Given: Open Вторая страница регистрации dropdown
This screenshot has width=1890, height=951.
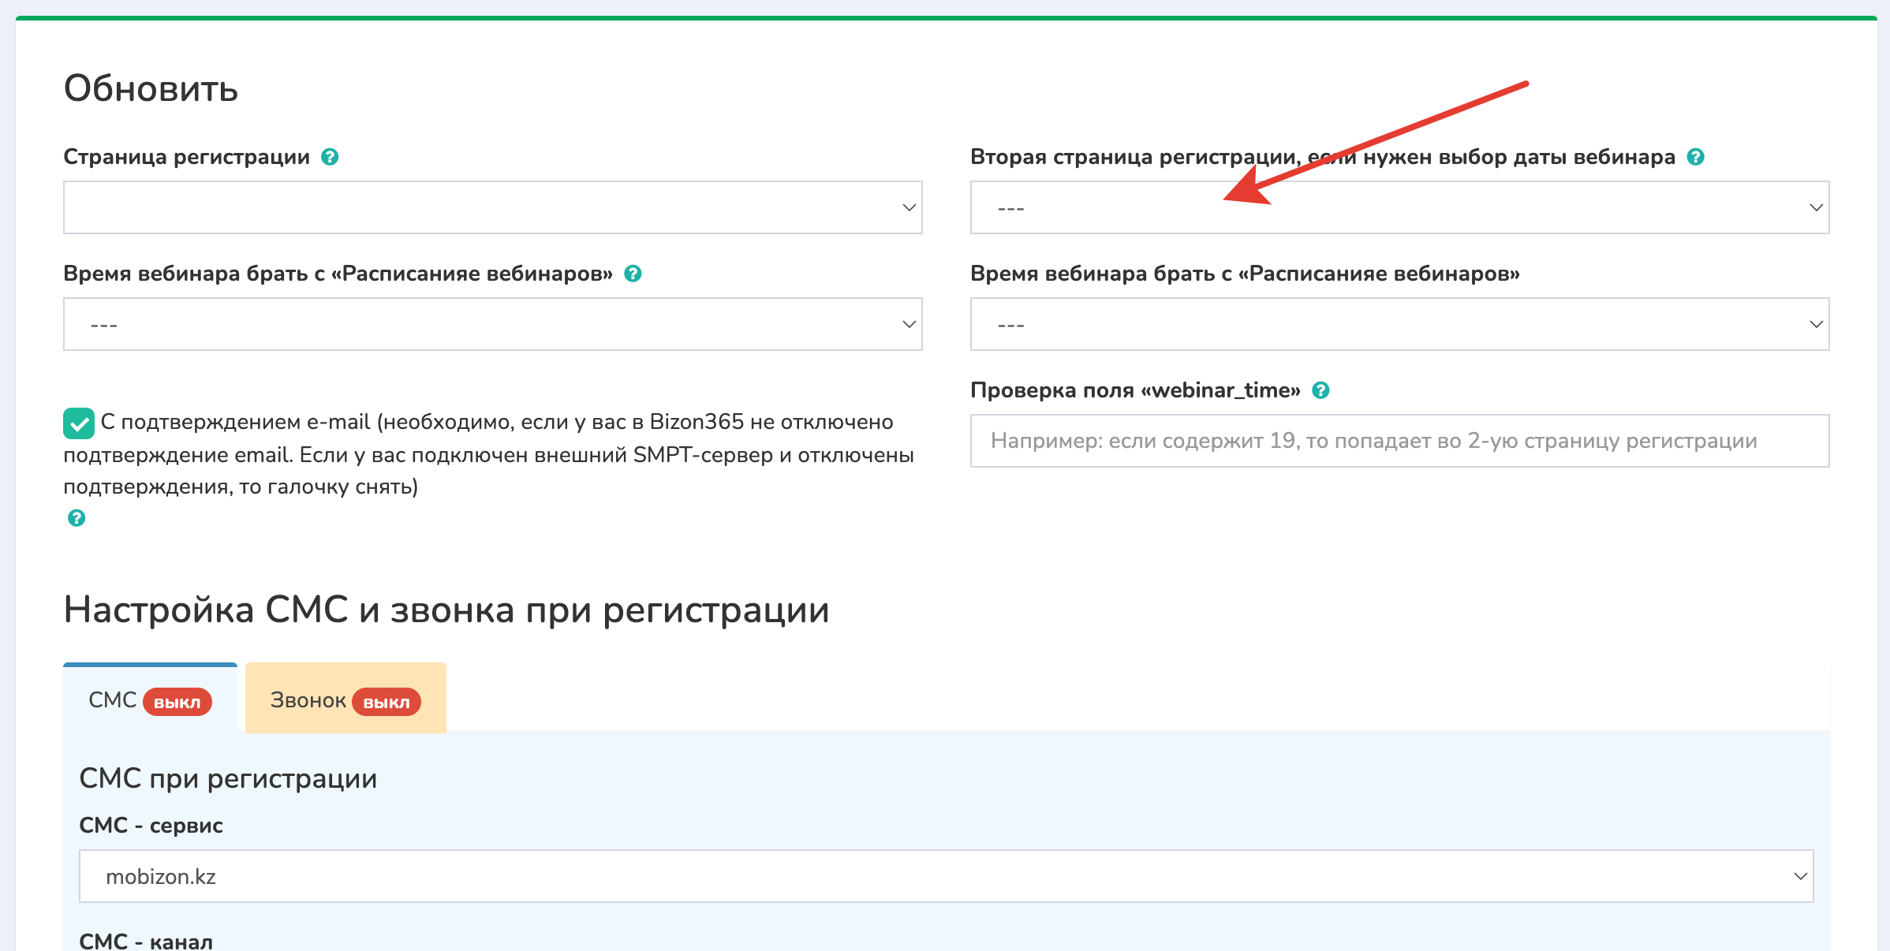Looking at the screenshot, I should coord(1399,207).
